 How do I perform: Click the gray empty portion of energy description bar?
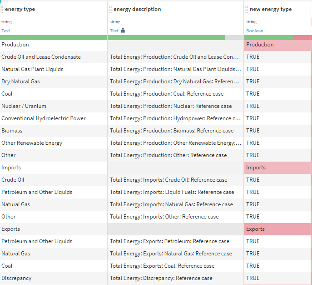point(234,37)
